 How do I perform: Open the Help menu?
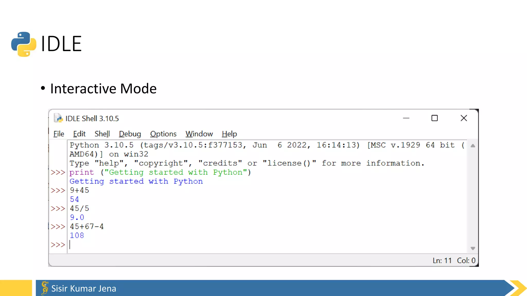(x=229, y=134)
